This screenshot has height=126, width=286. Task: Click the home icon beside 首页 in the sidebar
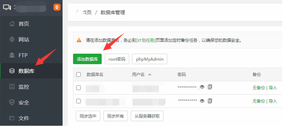click(12, 24)
